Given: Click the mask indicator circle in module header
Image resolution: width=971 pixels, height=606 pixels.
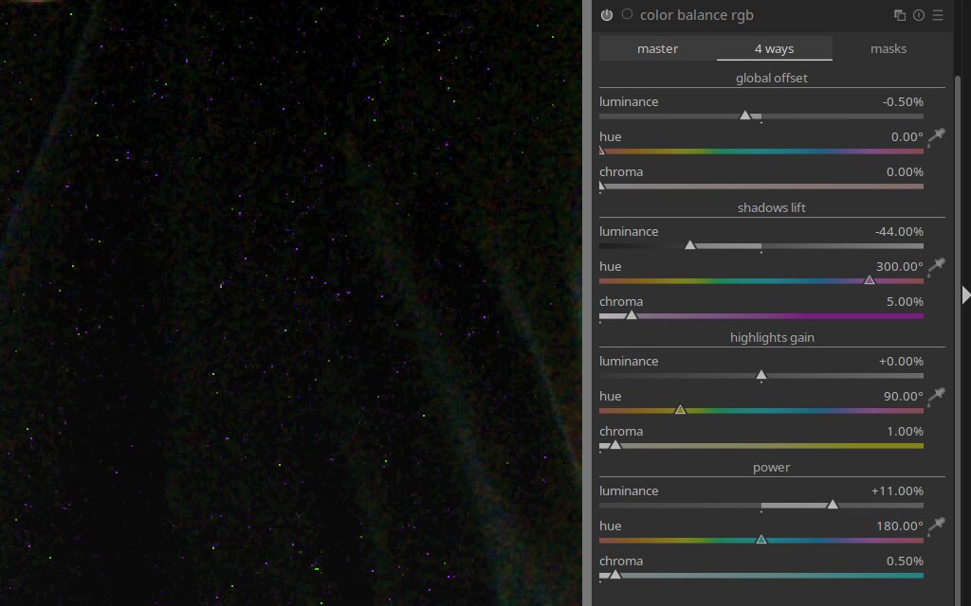Looking at the screenshot, I should click(627, 15).
